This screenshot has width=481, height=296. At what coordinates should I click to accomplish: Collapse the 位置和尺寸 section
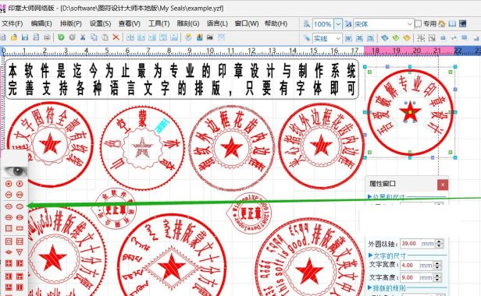[369, 196]
